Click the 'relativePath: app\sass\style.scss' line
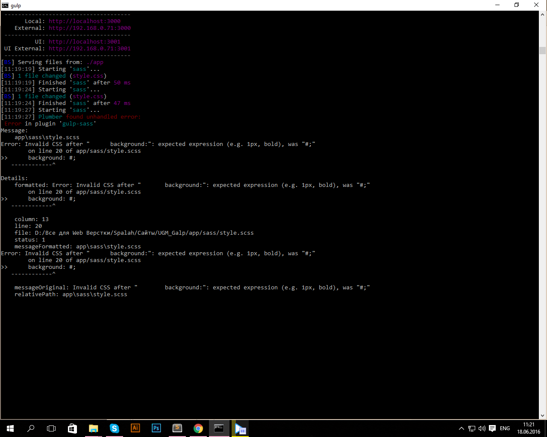 [71, 294]
